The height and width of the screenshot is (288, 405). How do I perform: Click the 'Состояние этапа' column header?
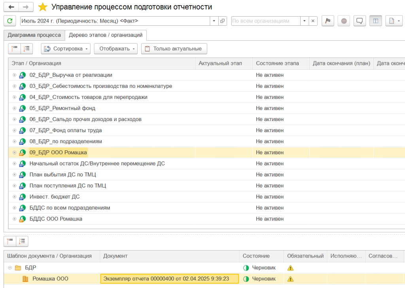[277, 63]
